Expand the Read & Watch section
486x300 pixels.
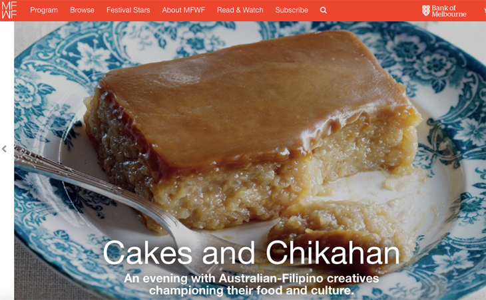click(240, 10)
